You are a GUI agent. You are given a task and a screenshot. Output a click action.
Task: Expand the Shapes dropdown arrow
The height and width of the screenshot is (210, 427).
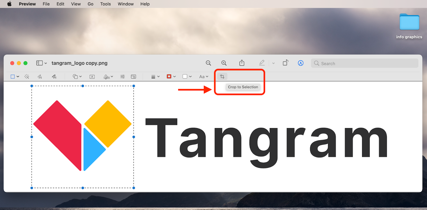80,77
